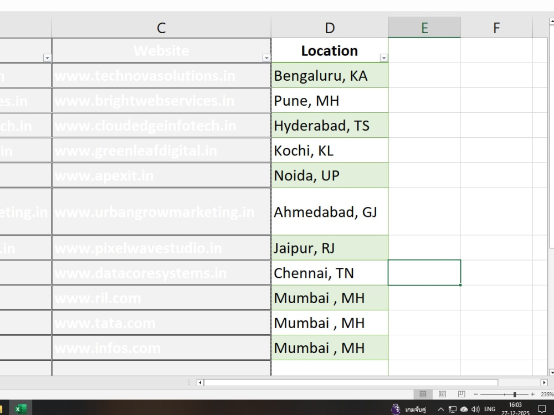This screenshot has width=554, height=415.
Task: Switch to Page Layout view
Action: tap(442, 394)
